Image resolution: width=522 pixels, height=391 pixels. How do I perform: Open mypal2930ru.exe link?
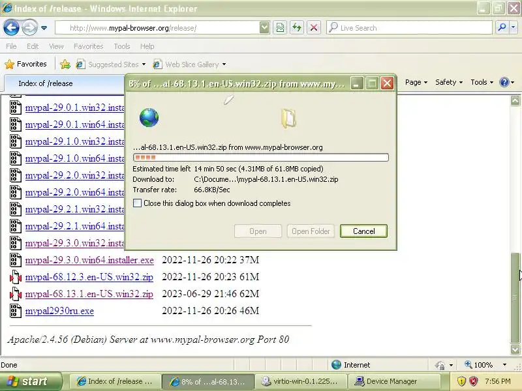pyautogui.click(x=59, y=311)
